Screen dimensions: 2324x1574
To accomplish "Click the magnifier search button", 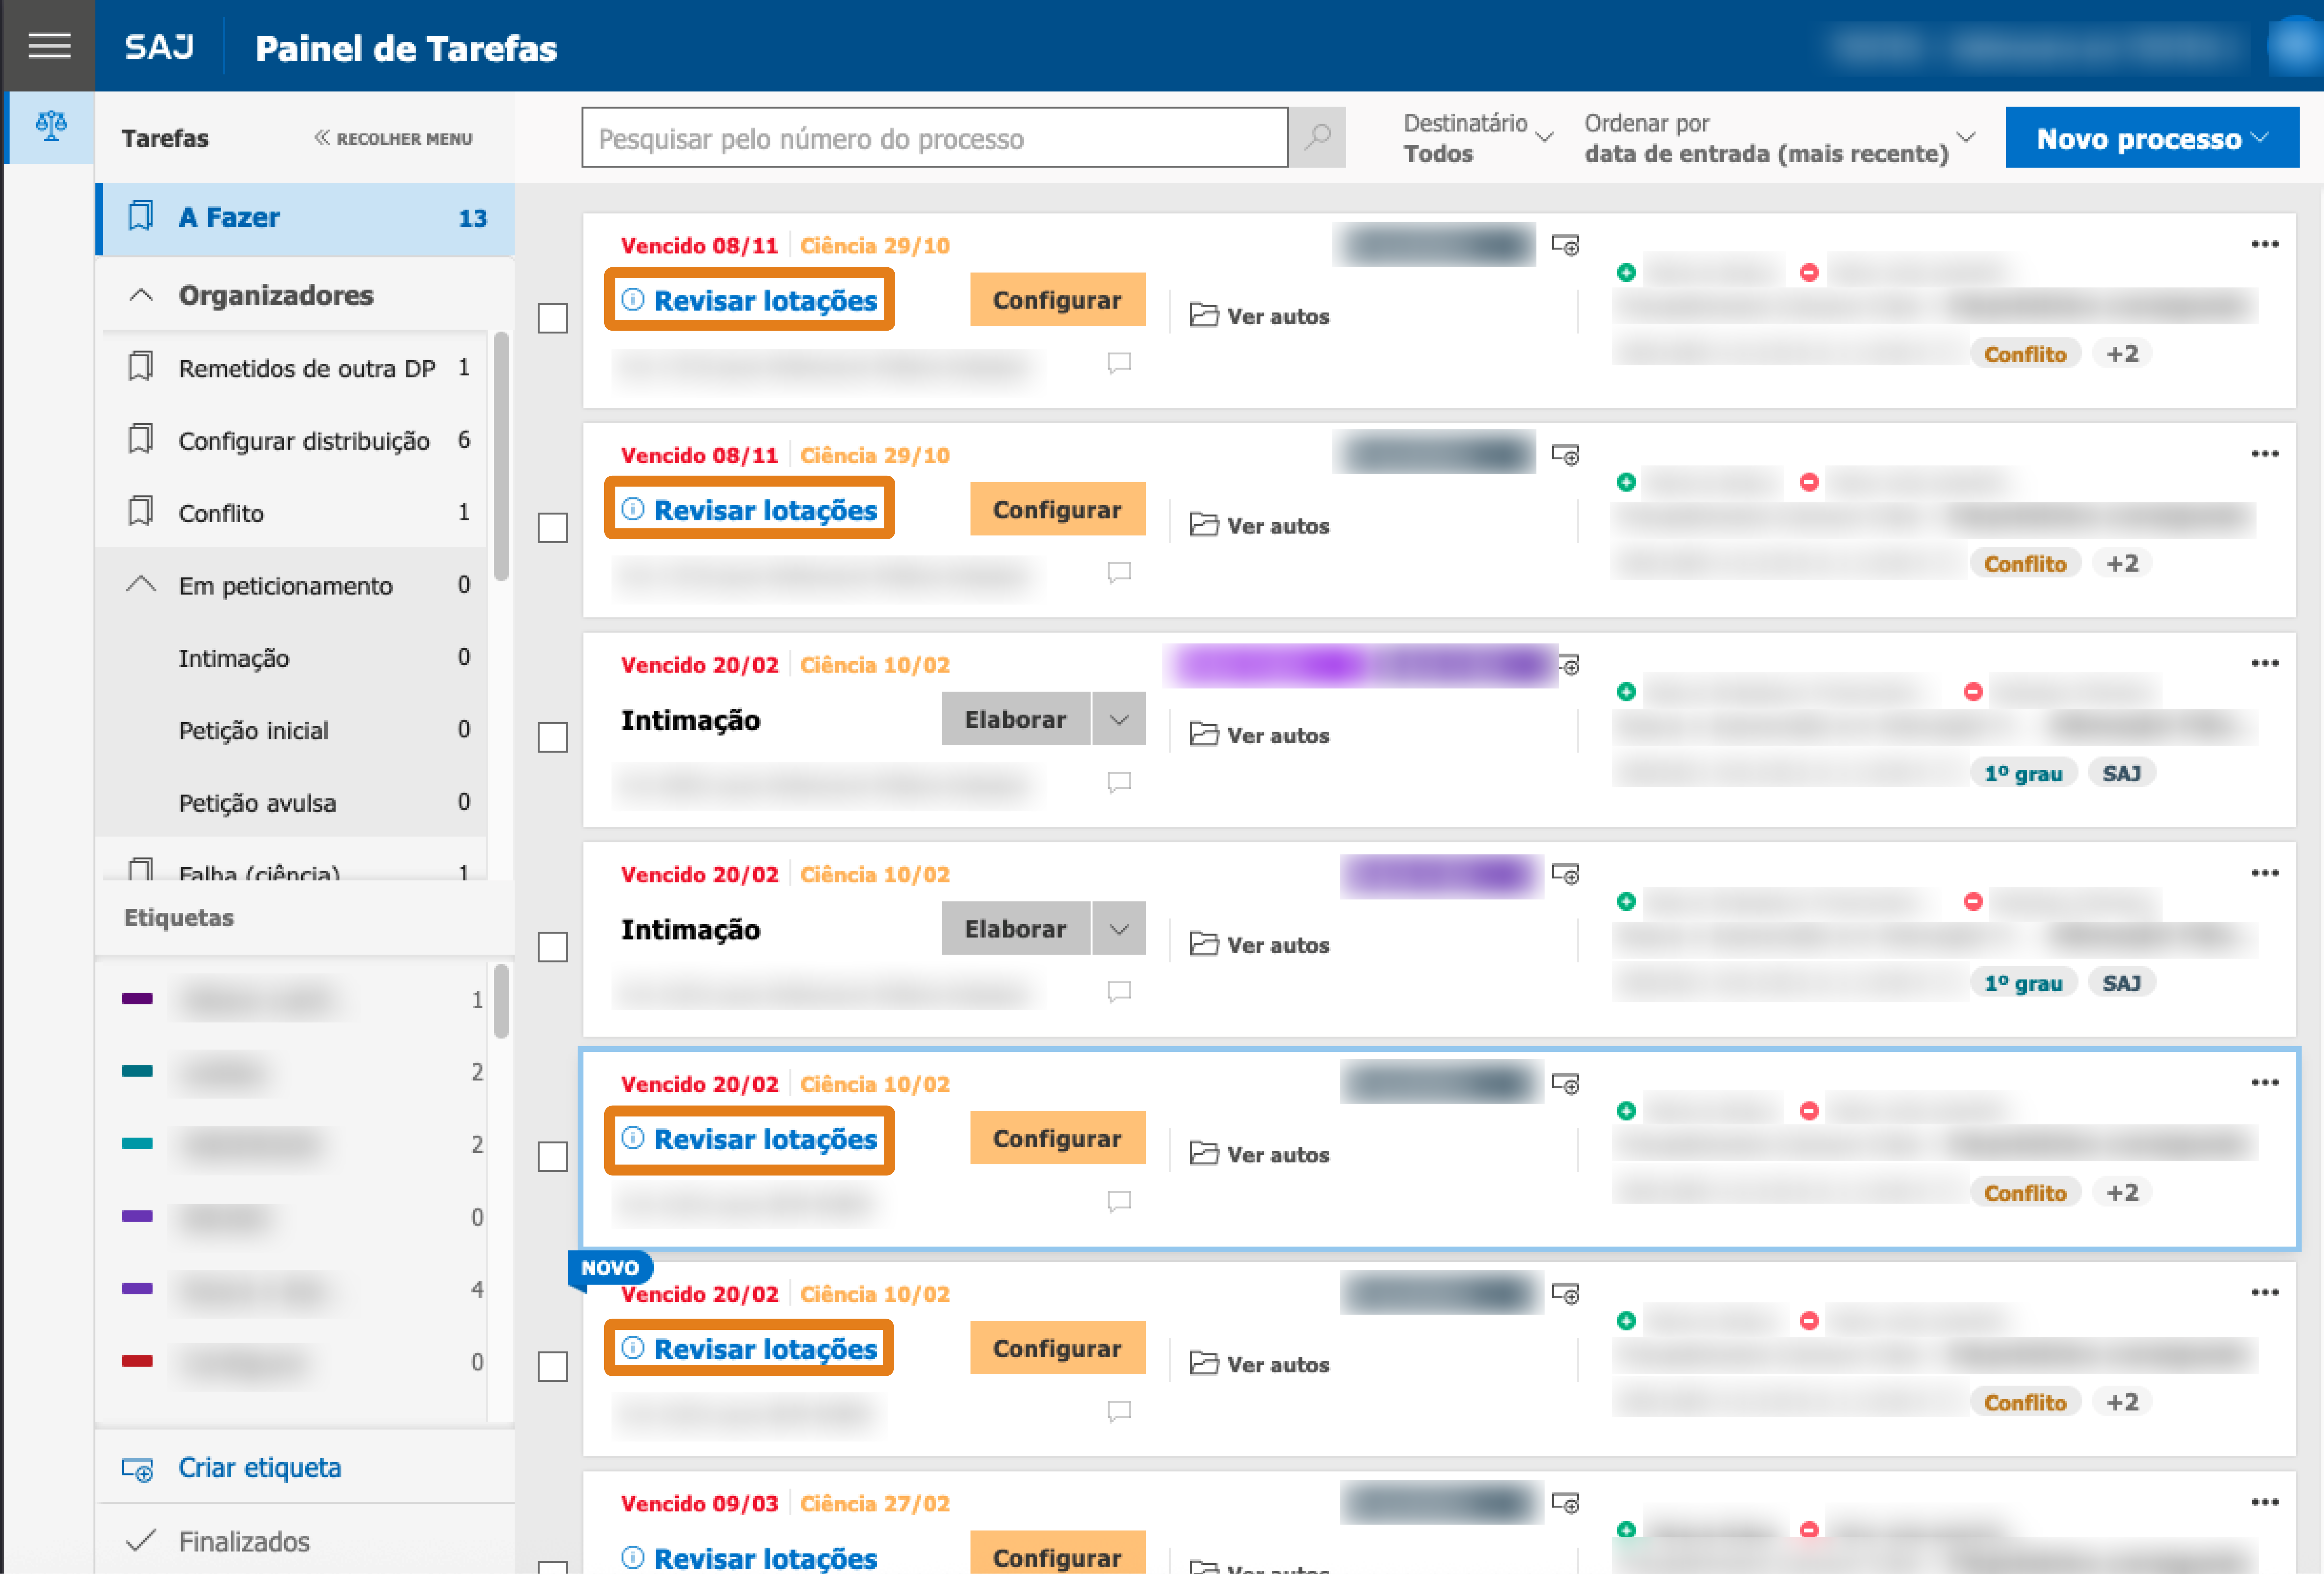I will pyautogui.click(x=1317, y=137).
